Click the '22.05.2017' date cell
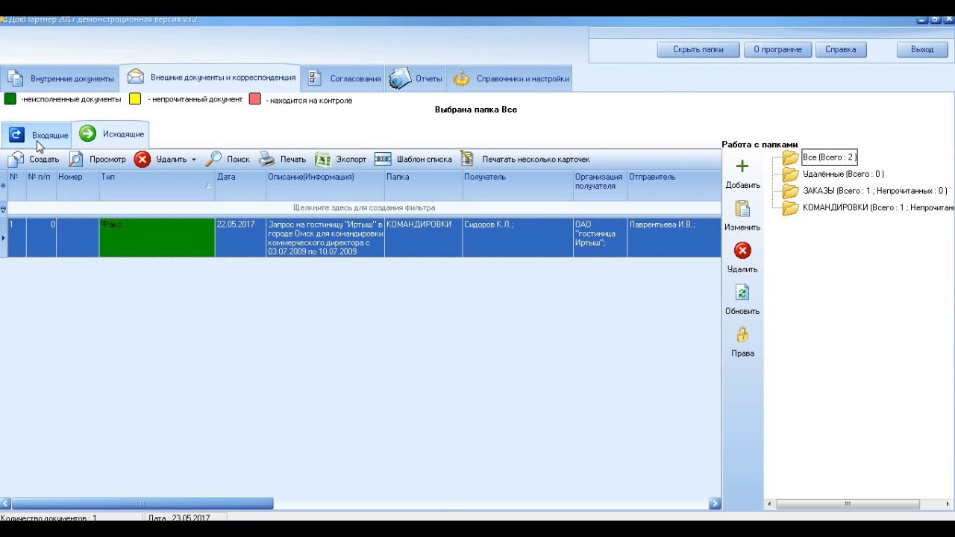 click(x=240, y=238)
